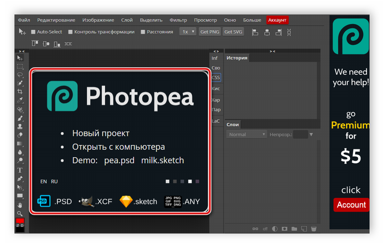Collapse the left toolbar double arrows
The width and height of the screenshot is (384, 248).
point(22,51)
